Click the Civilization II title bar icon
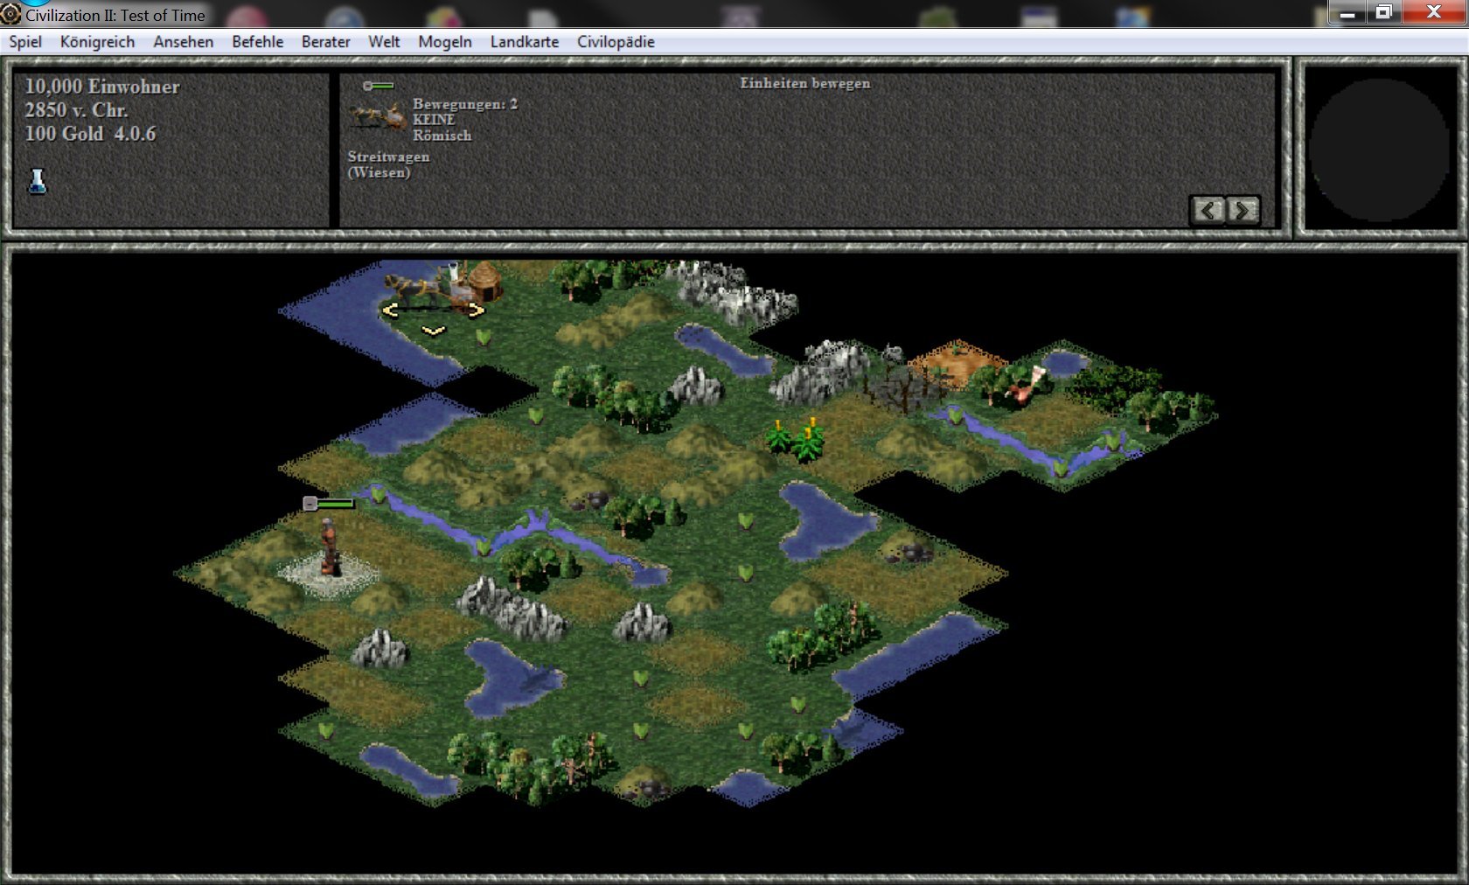 pos(10,13)
